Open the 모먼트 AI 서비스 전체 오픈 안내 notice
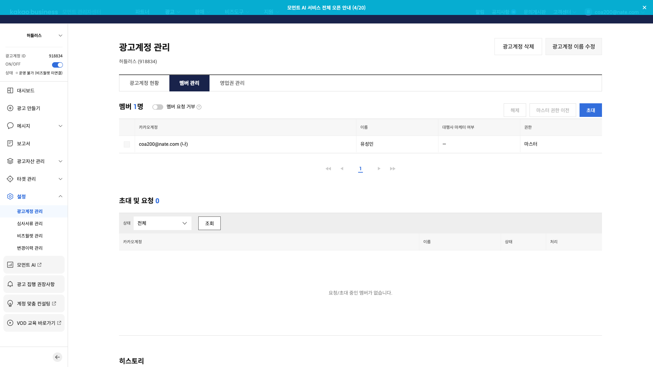Viewport: 653px width, 367px height. coord(326,7)
